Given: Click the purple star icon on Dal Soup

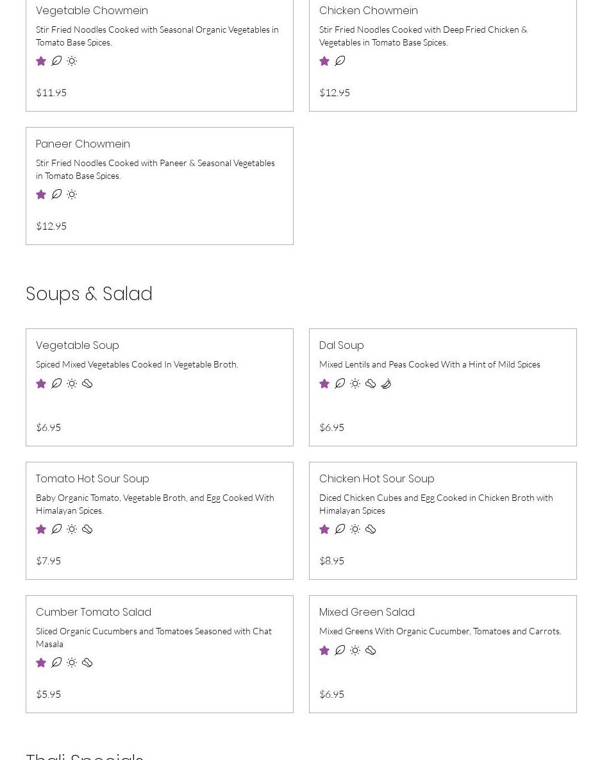Looking at the screenshot, I should click(324, 384).
